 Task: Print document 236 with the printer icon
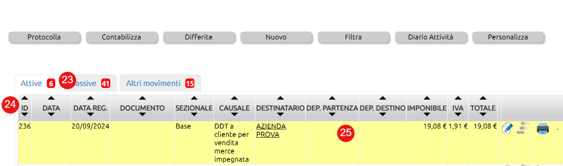[x=543, y=128]
